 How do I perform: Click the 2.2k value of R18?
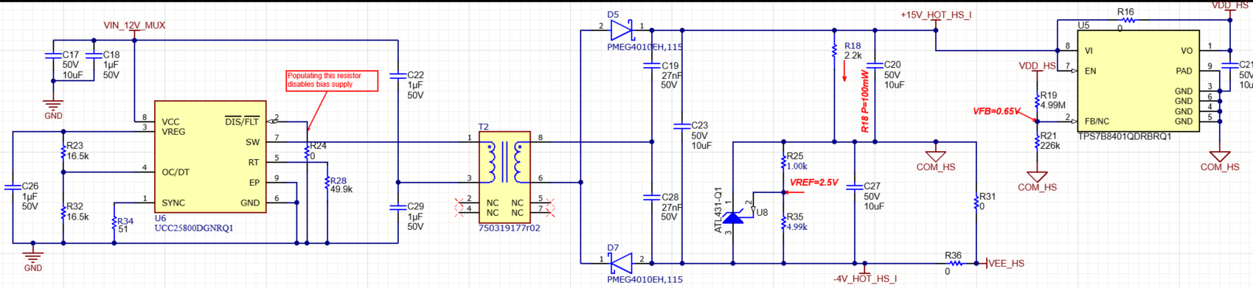tap(853, 55)
